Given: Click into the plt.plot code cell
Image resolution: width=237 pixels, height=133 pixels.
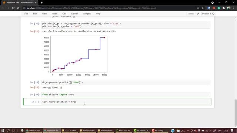Looking at the screenshot, I should click(126, 25).
